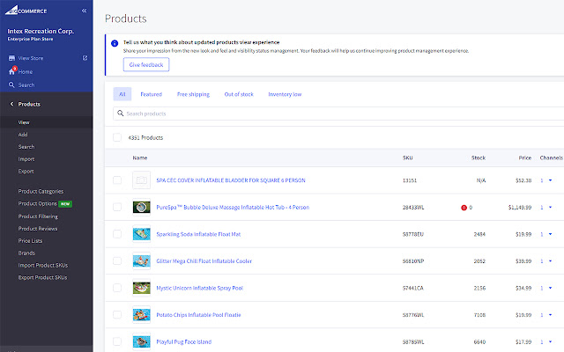Expand channels dropdown for SPA CEC COVER row

coord(550,180)
